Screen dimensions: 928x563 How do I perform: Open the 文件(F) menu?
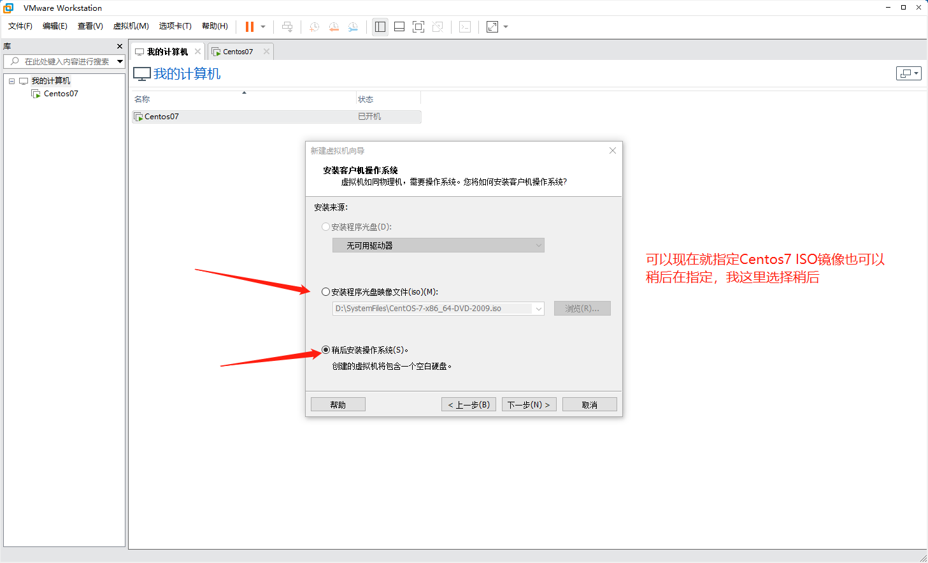click(20, 26)
